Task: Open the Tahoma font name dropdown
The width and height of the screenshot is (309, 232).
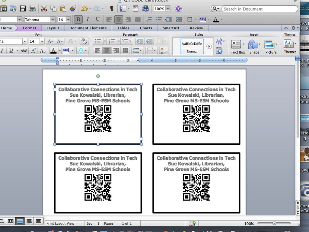Action: click(52, 20)
